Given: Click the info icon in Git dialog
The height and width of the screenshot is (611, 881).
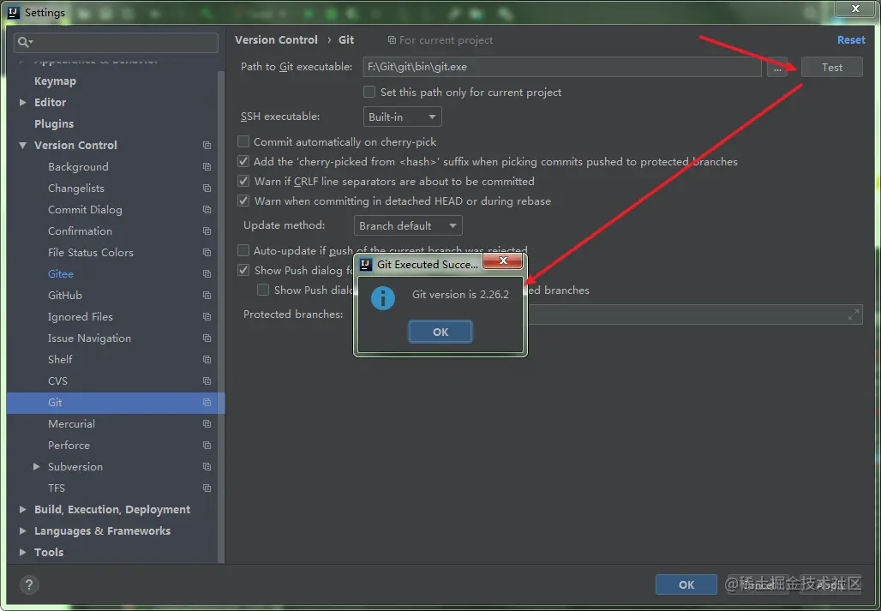Looking at the screenshot, I should [x=383, y=297].
